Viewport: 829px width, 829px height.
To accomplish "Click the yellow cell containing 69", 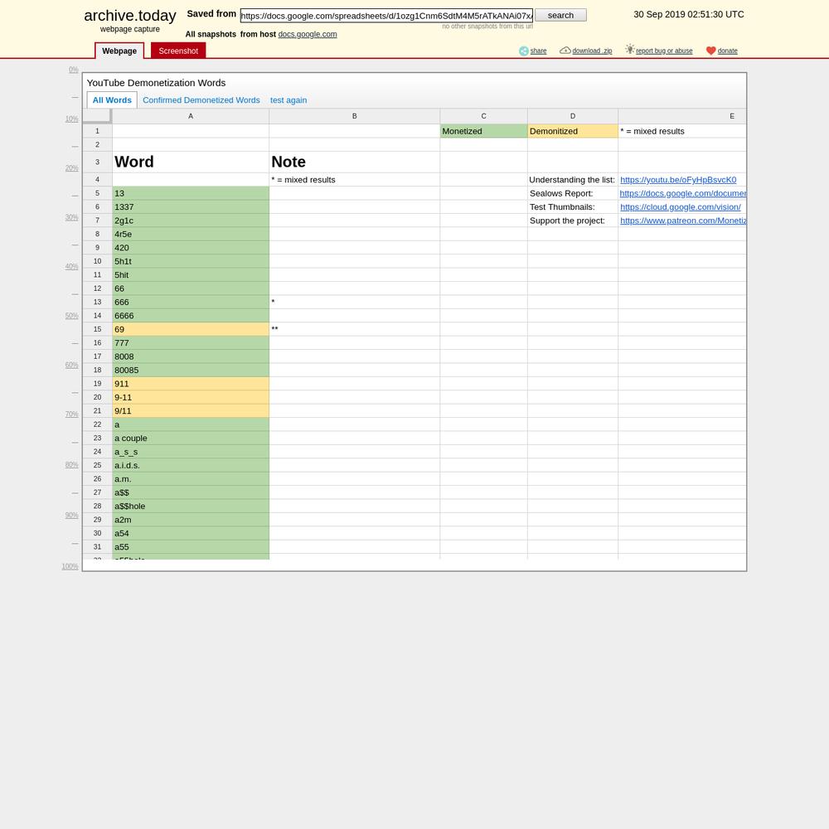I will pos(191,329).
